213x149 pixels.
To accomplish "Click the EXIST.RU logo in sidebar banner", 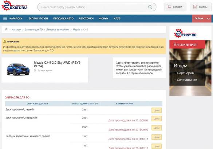I will pyautogui.click(x=185, y=33).
